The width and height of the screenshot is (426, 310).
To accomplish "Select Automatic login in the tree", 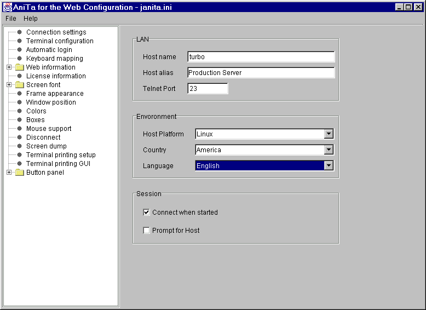I will [49, 50].
